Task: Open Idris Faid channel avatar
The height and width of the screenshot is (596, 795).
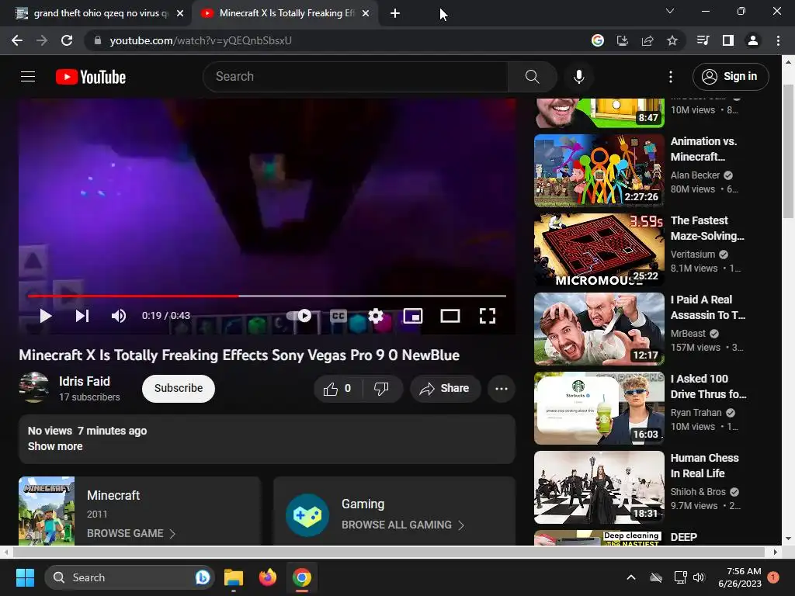Action: tap(34, 387)
